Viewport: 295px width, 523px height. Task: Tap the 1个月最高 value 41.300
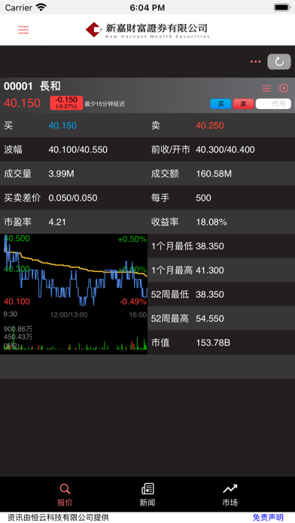(210, 271)
